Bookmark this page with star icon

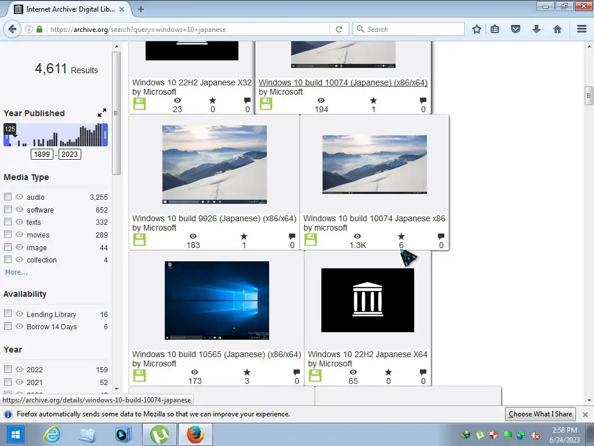tap(477, 29)
